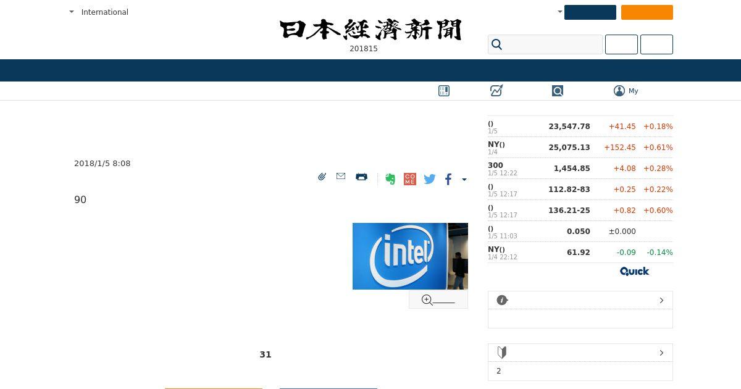The image size is (741, 389).
Task: Click the article timestamp 2018/1/5 8:08
Action: pyautogui.click(x=103, y=164)
